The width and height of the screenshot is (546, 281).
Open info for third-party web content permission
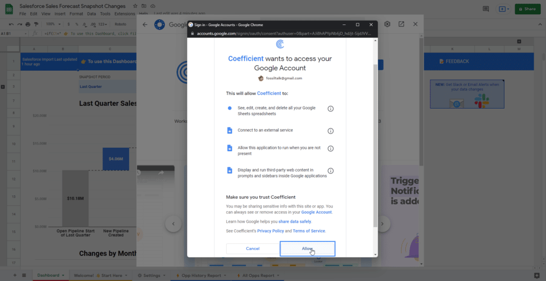click(x=331, y=171)
